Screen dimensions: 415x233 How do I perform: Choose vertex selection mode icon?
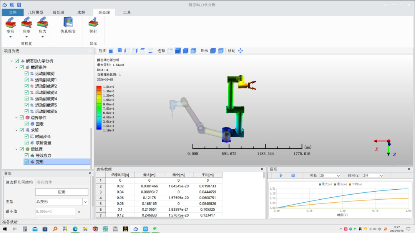click(x=170, y=51)
